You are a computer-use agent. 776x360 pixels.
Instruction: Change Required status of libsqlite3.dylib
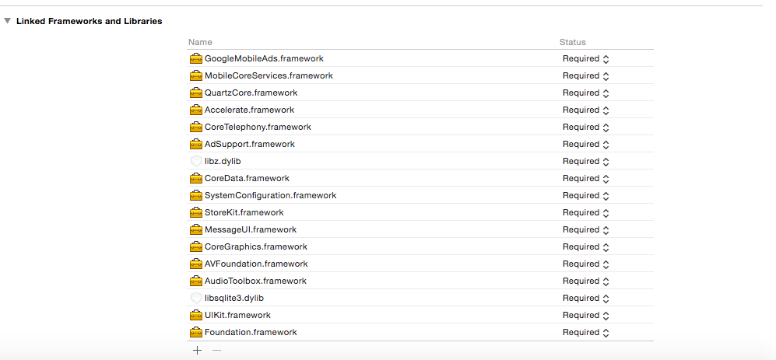click(586, 299)
